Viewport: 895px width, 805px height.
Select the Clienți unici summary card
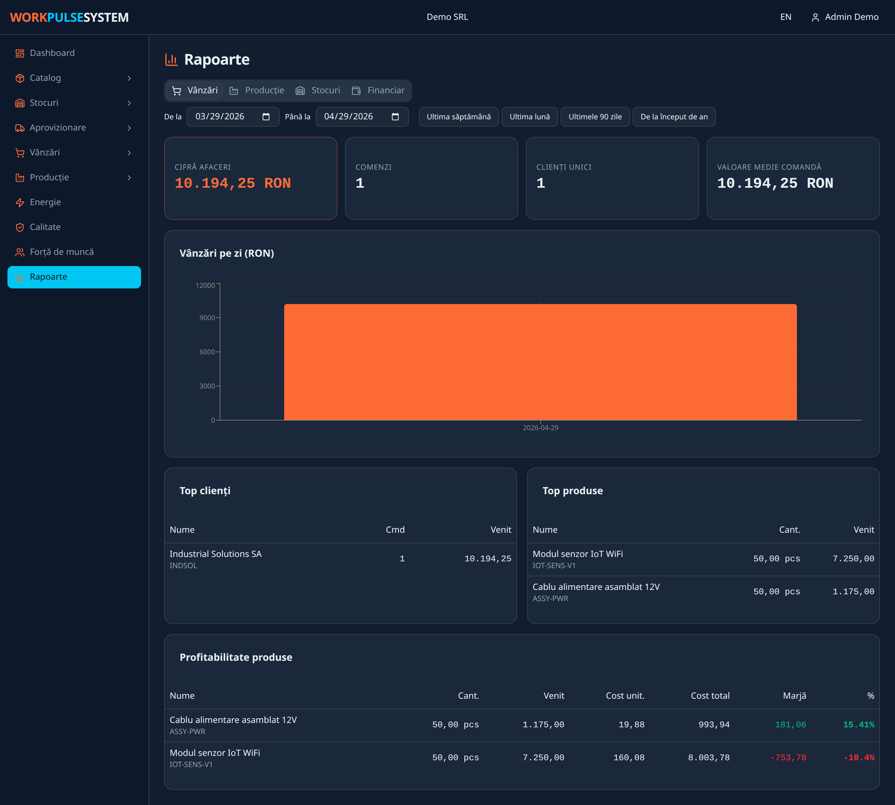[613, 178]
